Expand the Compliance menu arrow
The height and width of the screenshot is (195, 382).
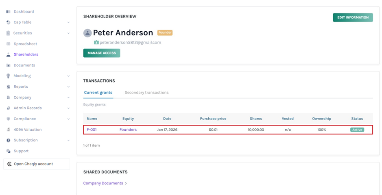(68, 119)
